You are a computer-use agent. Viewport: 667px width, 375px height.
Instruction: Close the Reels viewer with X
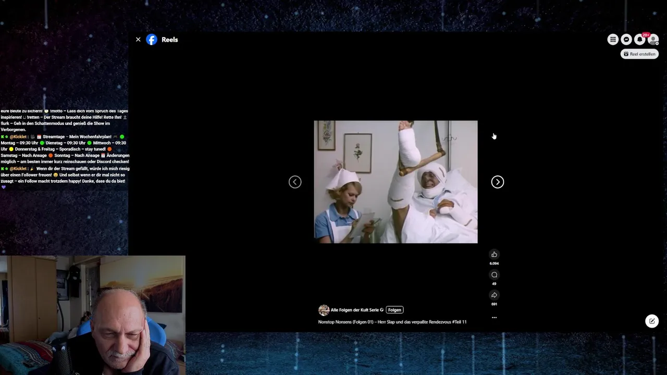point(138,40)
